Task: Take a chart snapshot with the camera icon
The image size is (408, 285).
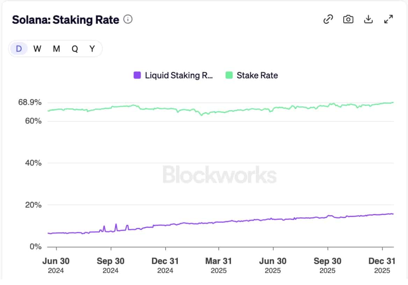Action: coord(348,20)
